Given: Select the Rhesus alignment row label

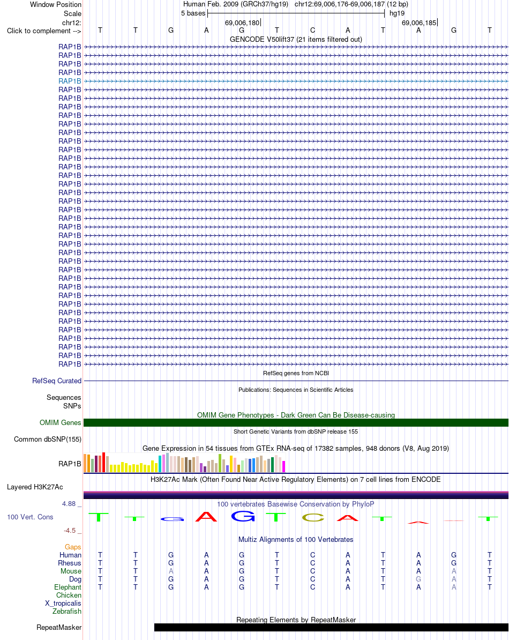Looking at the screenshot, I should (x=70, y=563).
